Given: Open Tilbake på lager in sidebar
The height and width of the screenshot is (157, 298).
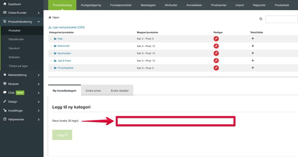Looking at the screenshot, I should coord(18,66).
